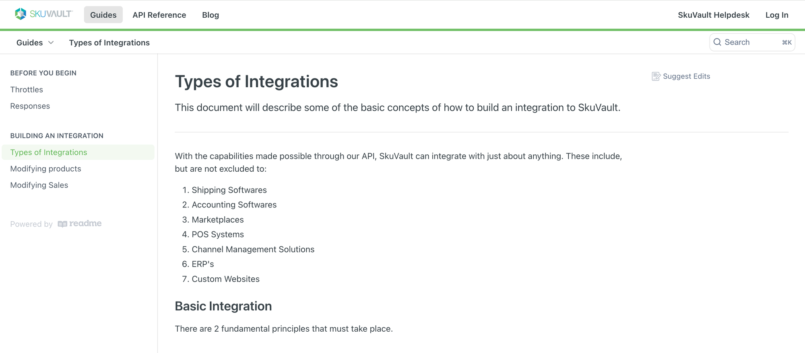The height and width of the screenshot is (353, 805).
Task: Click the Log In link
Action: coord(776,15)
